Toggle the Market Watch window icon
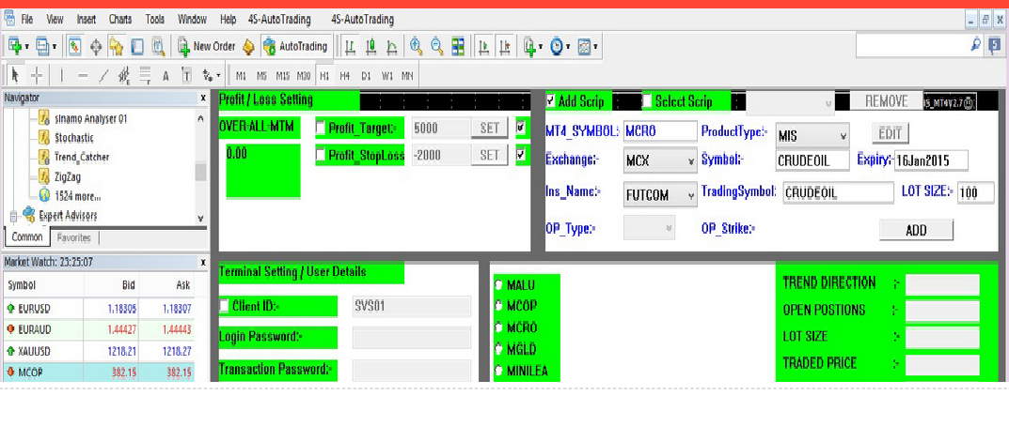Screen dimensions: 1009x426 [76, 46]
